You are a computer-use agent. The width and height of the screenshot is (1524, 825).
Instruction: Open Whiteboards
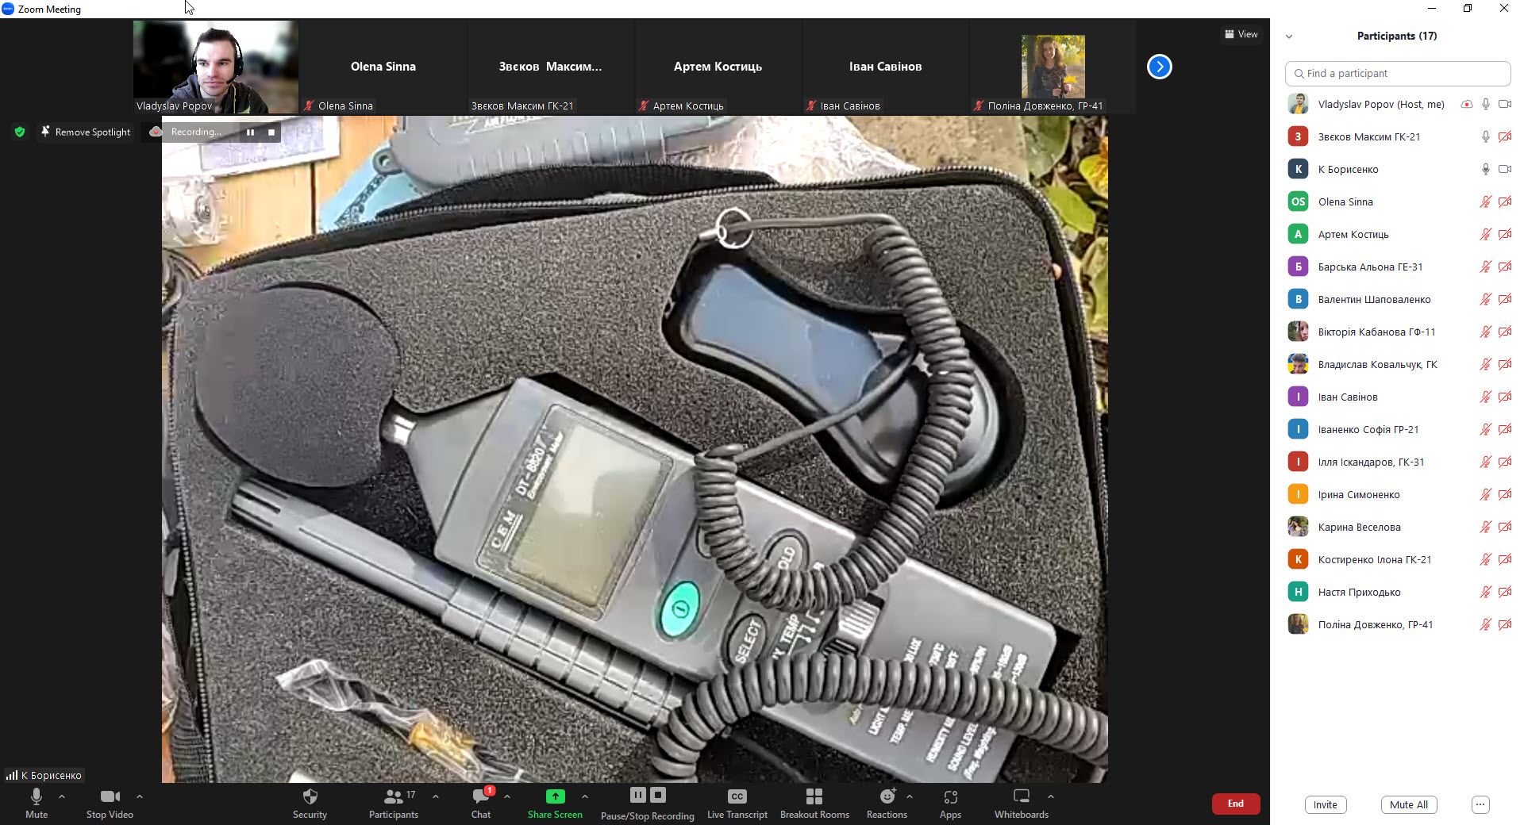[x=1022, y=802]
